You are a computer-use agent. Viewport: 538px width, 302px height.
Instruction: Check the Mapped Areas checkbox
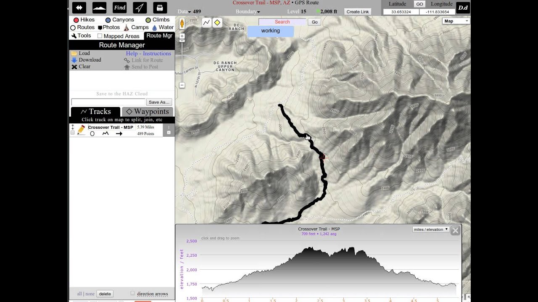pos(100,36)
